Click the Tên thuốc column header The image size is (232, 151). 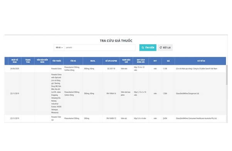coord(57,61)
